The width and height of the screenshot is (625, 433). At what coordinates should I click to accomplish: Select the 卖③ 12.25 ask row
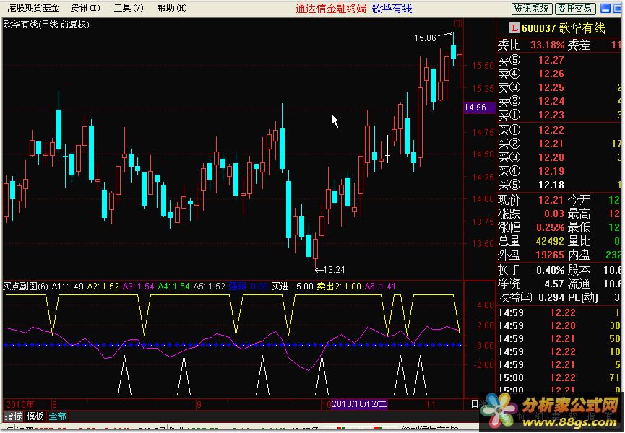(x=559, y=87)
